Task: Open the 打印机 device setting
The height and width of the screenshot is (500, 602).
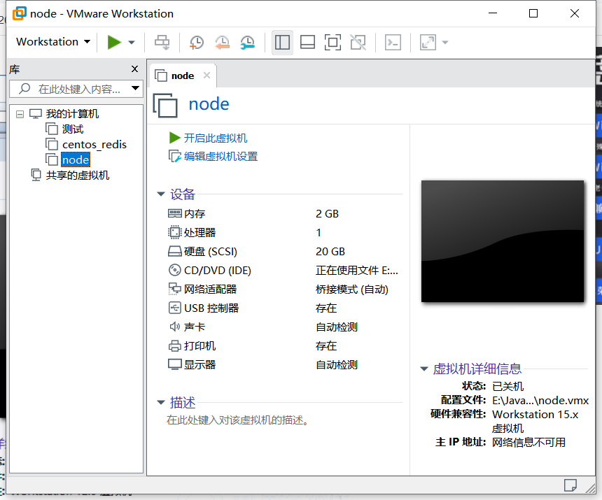Action: (x=199, y=346)
